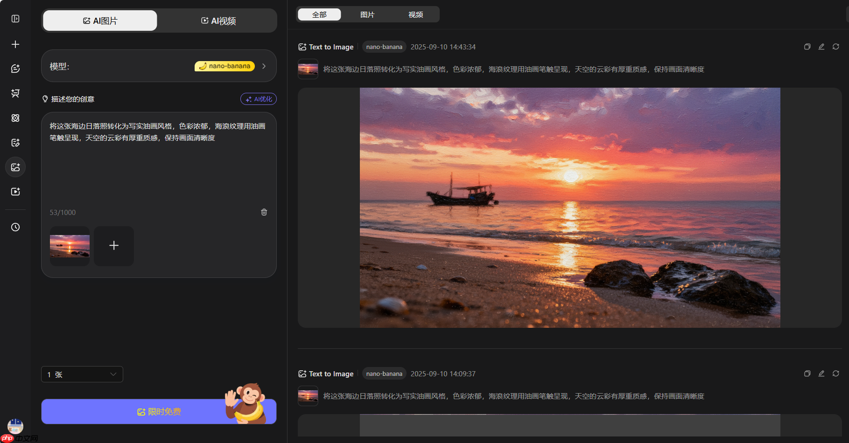Show 全部 results filter
849x443 pixels.
319,14
